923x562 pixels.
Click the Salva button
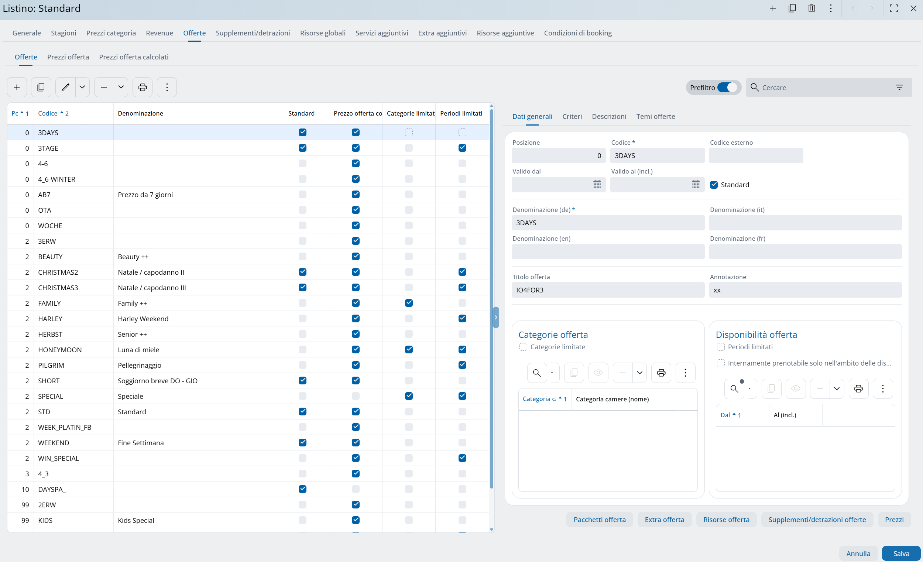pyautogui.click(x=901, y=554)
